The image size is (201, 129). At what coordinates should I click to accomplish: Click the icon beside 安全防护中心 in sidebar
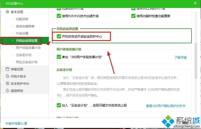[7, 83]
